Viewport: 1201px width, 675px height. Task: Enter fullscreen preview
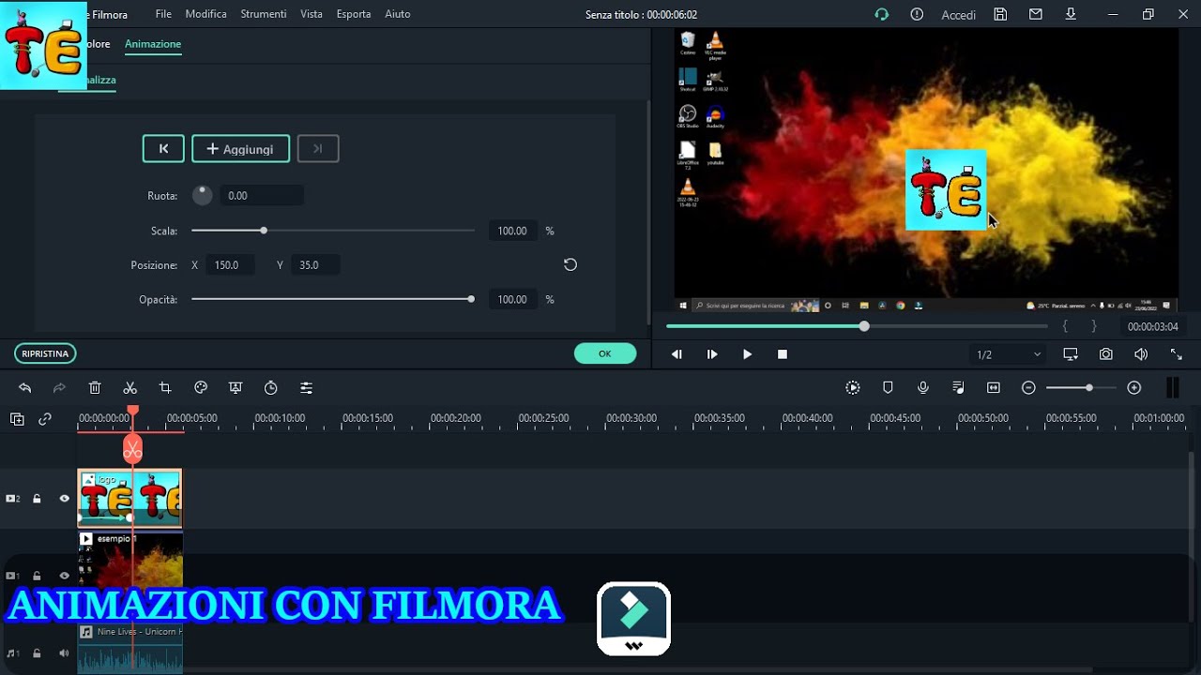click(1176, 354)
